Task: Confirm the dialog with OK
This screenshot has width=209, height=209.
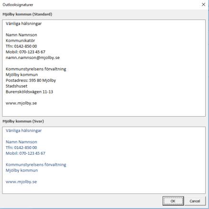Action: click(x=173, y=201)
